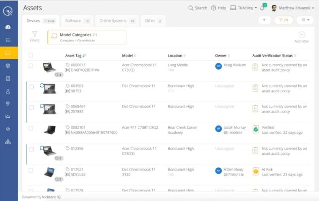Click the green Verified status icon

(256, 129)
